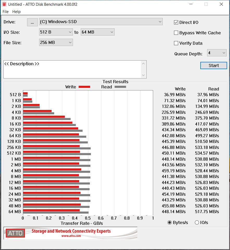Open the File Size 256 MB dropdown
The image size is (230, 250).
[x=56, y=42]
